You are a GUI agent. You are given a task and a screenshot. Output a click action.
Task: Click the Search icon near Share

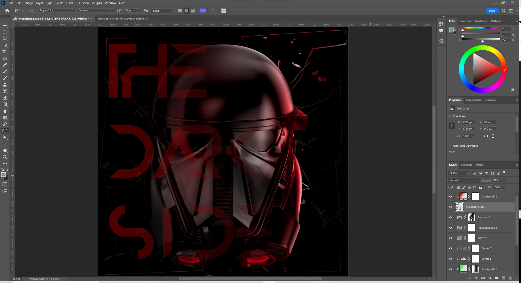tap(504, 11)
